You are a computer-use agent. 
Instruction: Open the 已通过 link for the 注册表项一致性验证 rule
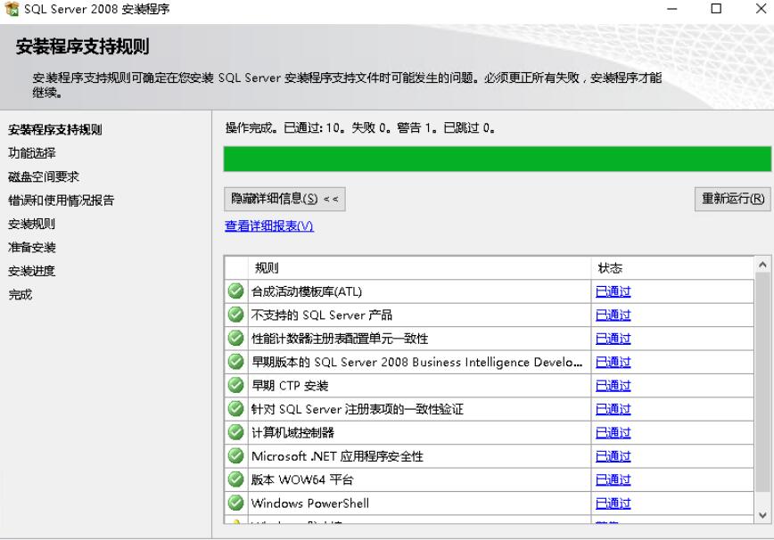click(x=613, y=409)
